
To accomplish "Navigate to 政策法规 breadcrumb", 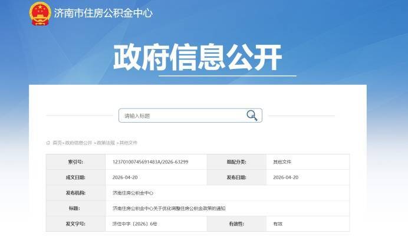I will click(x=106, y=143).
